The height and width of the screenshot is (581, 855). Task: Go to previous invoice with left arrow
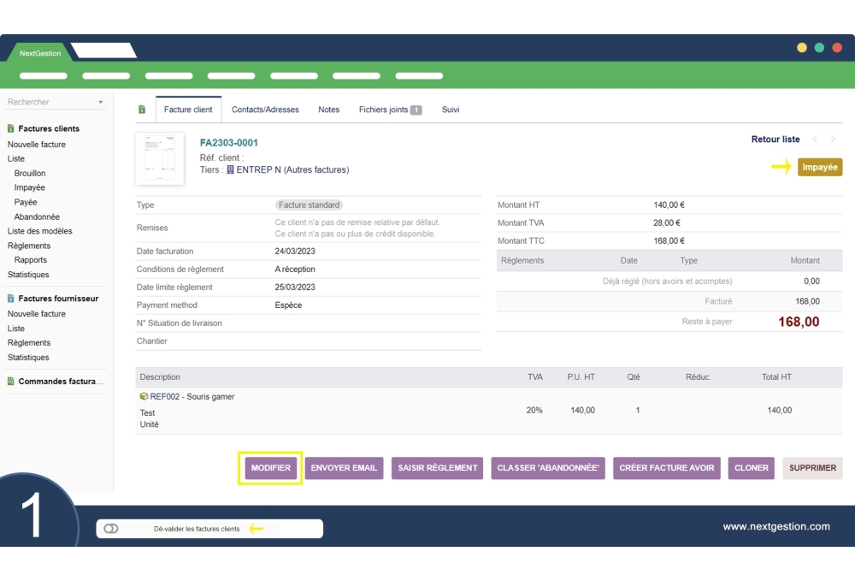pos(815,139)
